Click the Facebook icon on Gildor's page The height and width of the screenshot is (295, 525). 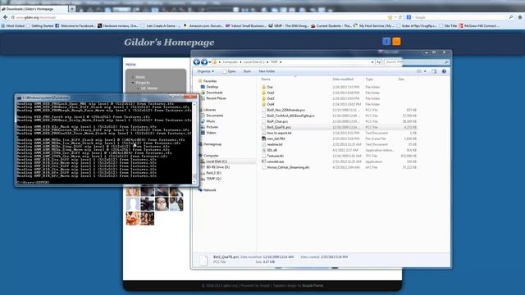(386, 42)
